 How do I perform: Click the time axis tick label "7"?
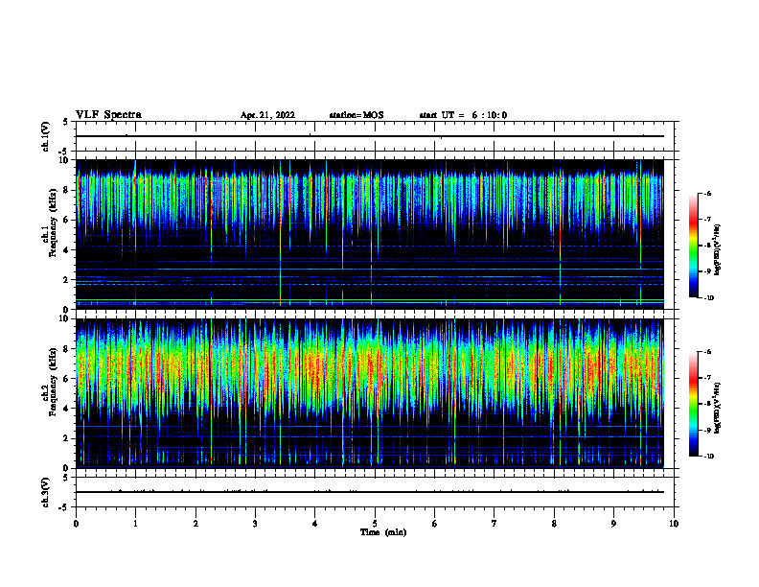pos(494,524)
